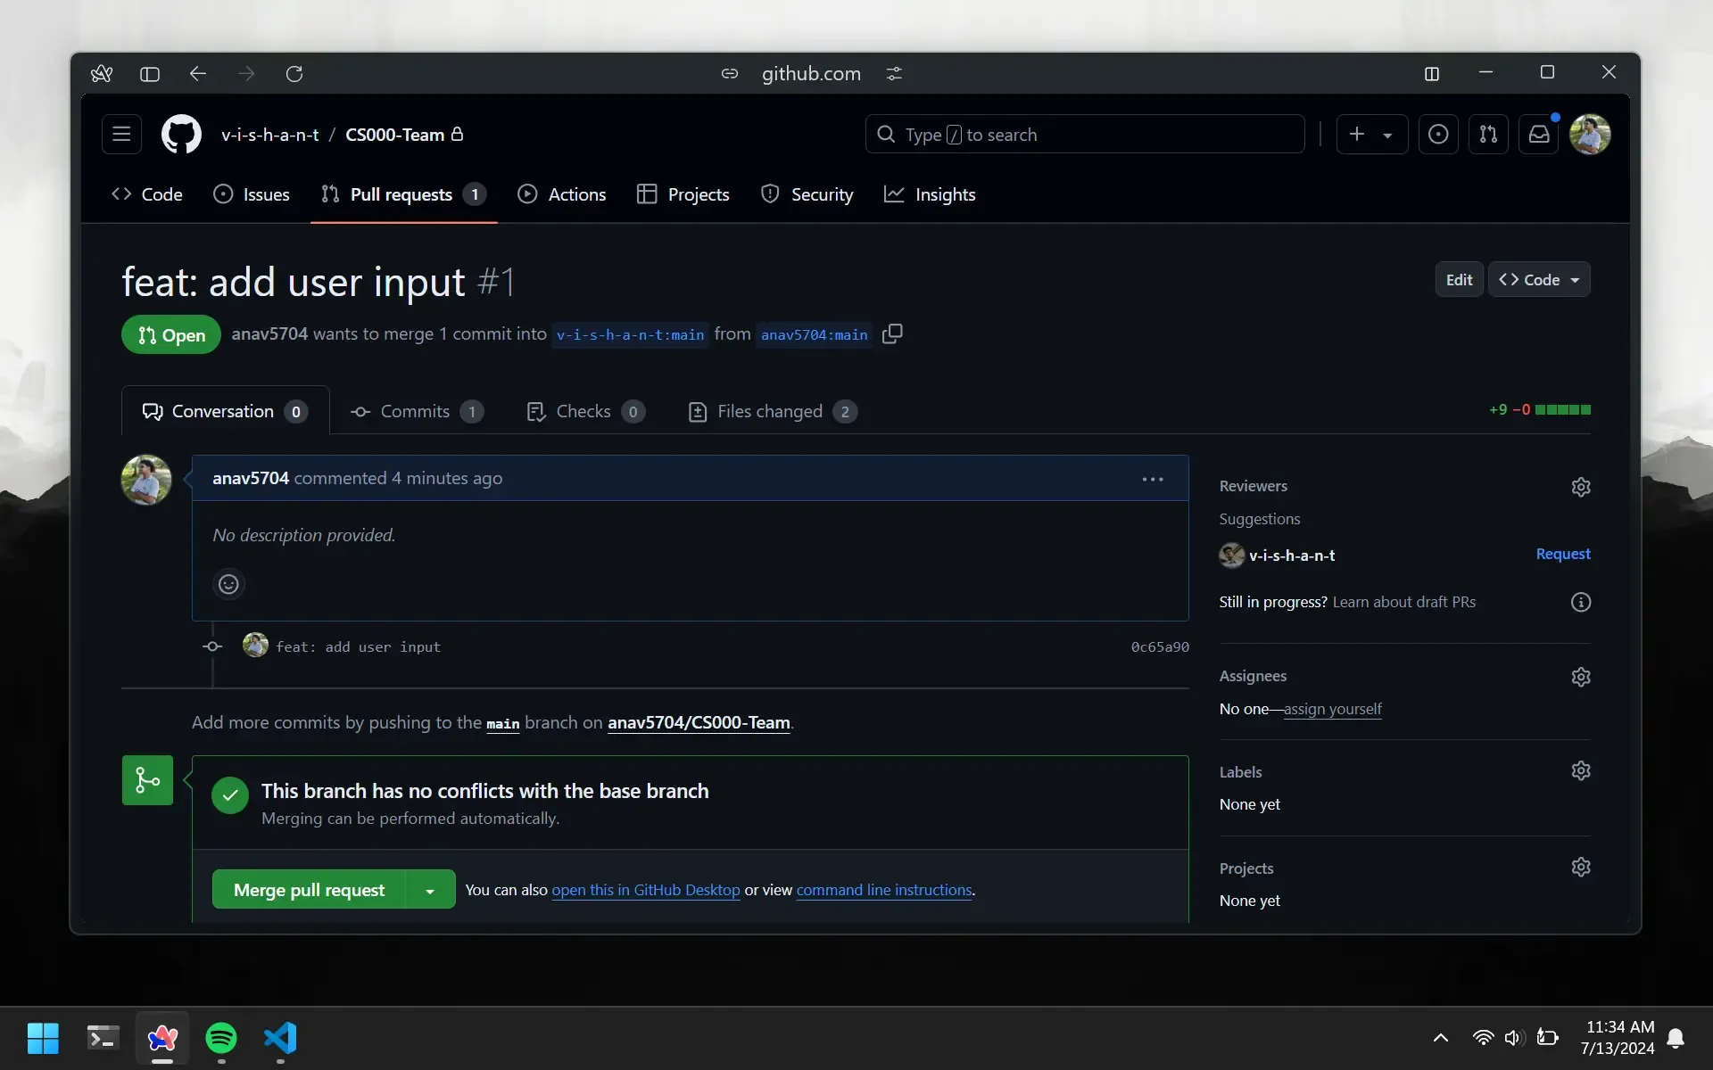Viewport: 1713px width, 1070px height.
Task: Switch to the Commits tab
Action: tap(418, 411)
